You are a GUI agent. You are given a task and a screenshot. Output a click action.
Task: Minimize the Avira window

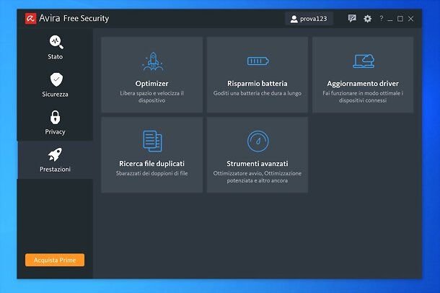click(390, 19)
